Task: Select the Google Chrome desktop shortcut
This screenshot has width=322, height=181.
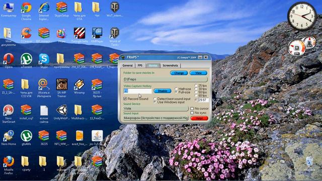Action: (26, 11)
